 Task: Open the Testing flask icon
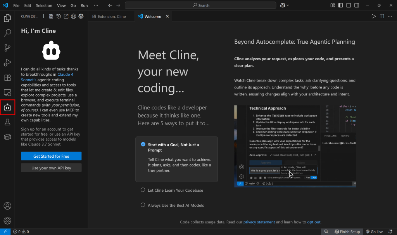(x=8, y=122)
